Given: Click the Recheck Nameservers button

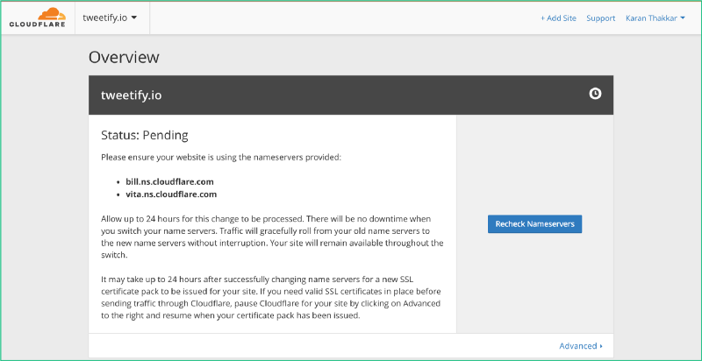Looking at the screenshot, I should pos(534,223).
